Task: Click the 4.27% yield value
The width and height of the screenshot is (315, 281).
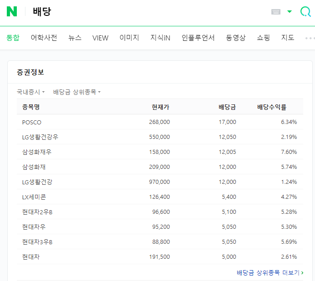Action: click(x=289, y=197)
